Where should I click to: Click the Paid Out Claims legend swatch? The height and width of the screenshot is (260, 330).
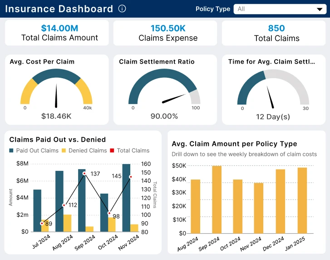11,150
